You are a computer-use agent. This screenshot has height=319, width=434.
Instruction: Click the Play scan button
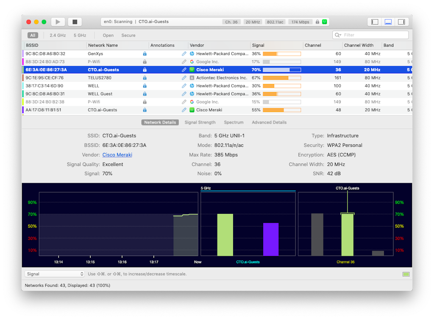click(x=58, y=22)
